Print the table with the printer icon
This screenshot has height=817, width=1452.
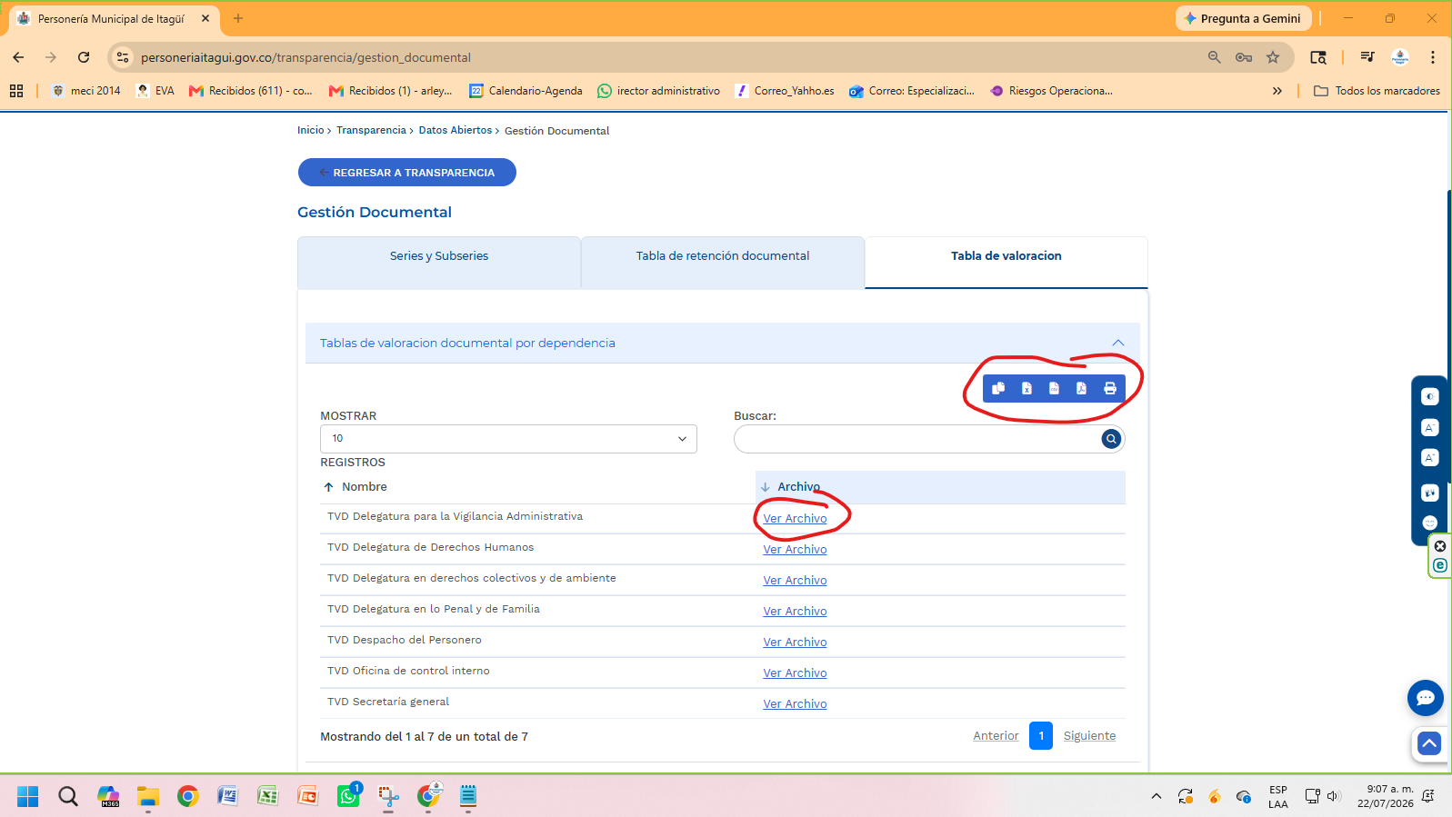(1110, 388)
